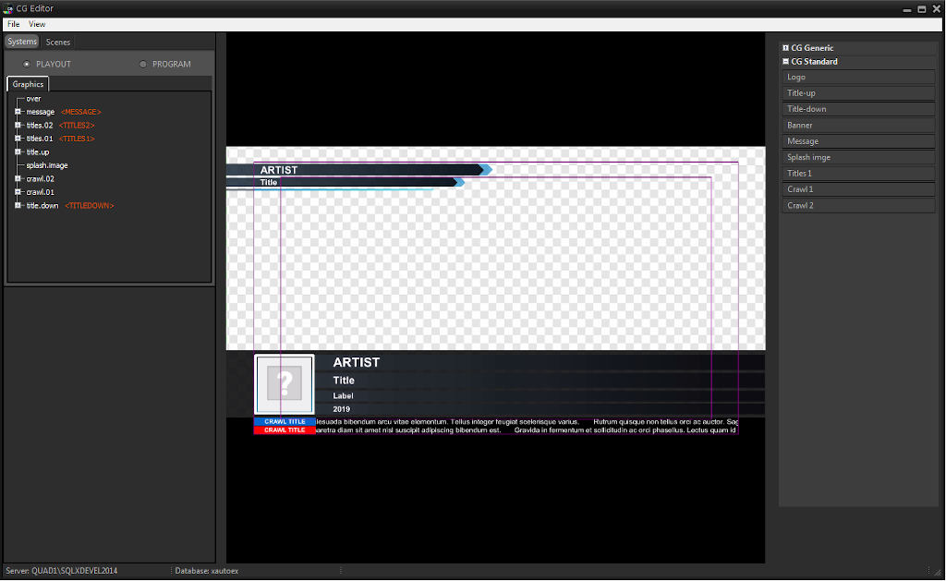
Task: Click the top ARTIST banner text
Action: [279, 170]
